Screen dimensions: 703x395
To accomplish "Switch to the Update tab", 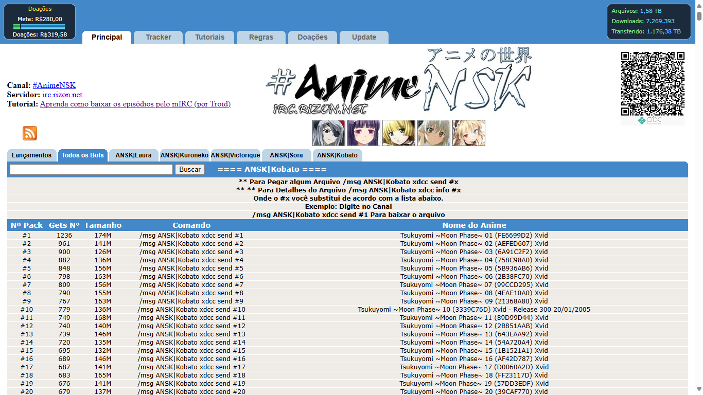I will (x=363, y=37).
